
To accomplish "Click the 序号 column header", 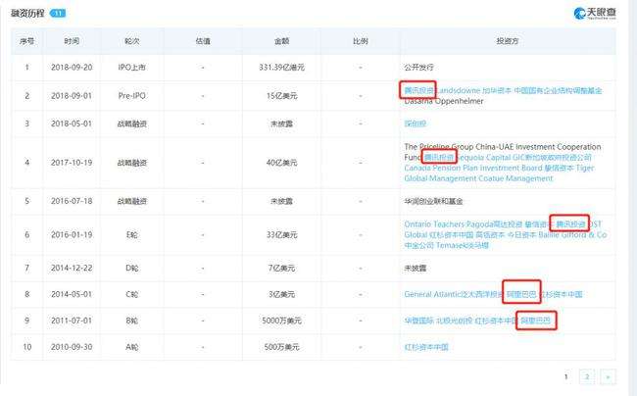I will 26,41.
